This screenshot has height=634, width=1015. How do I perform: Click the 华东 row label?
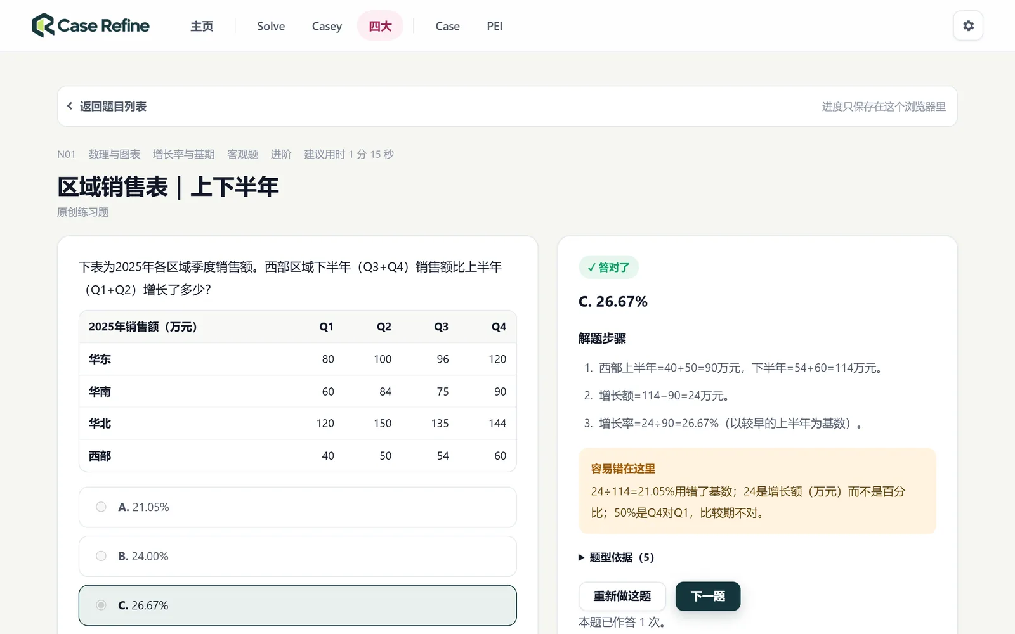click(x=100, y=359)
